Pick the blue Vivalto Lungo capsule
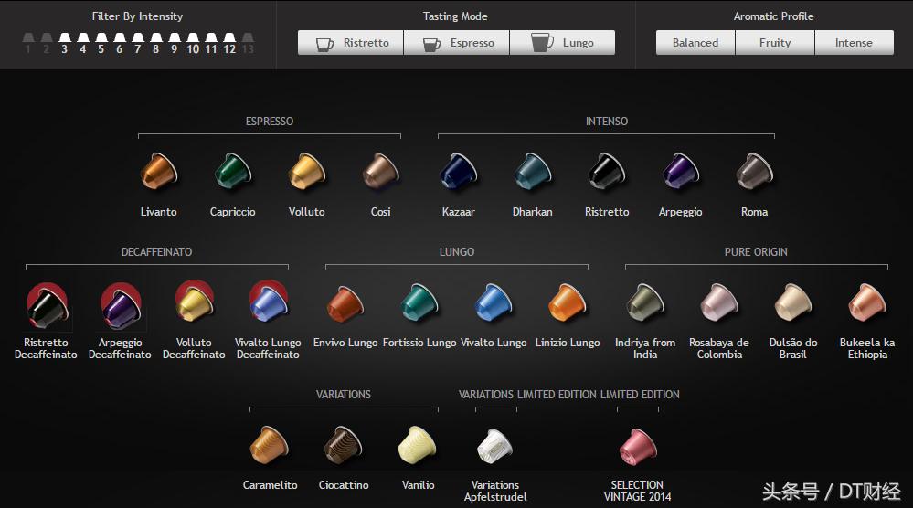 (494, 303)
